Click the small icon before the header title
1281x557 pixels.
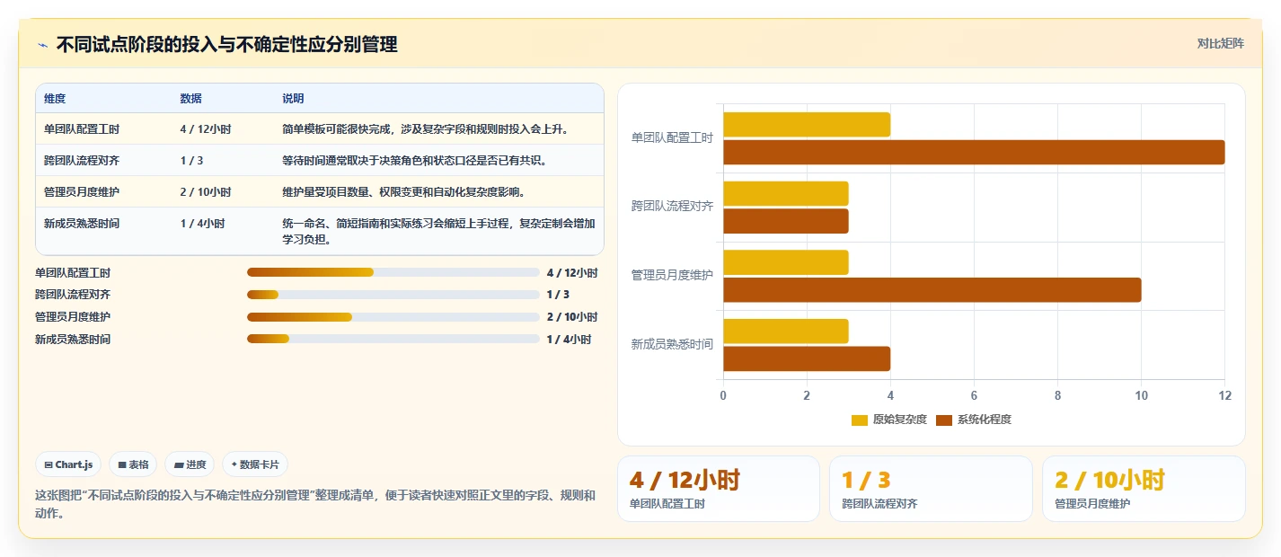[x=42, y=45]
